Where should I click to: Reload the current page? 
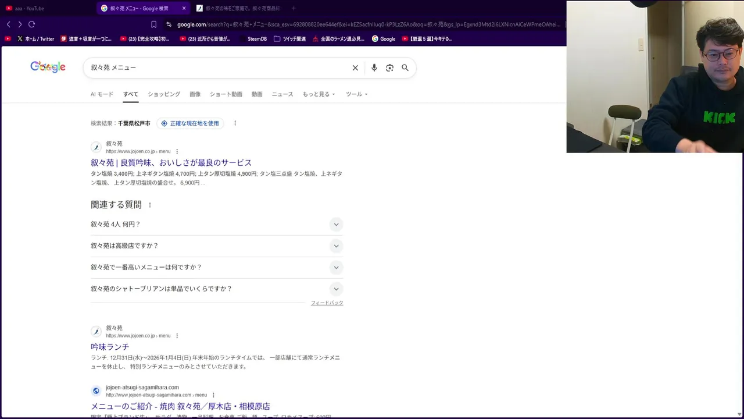pos(32,24)
